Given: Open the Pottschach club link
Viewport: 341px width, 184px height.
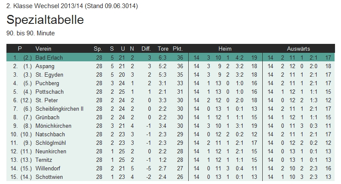Looking at the screenshot, I should click(49, 92).
